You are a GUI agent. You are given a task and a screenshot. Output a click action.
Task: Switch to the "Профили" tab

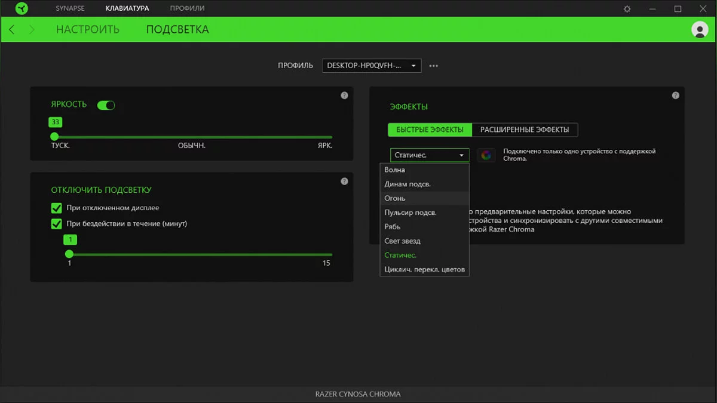(187, 8)
